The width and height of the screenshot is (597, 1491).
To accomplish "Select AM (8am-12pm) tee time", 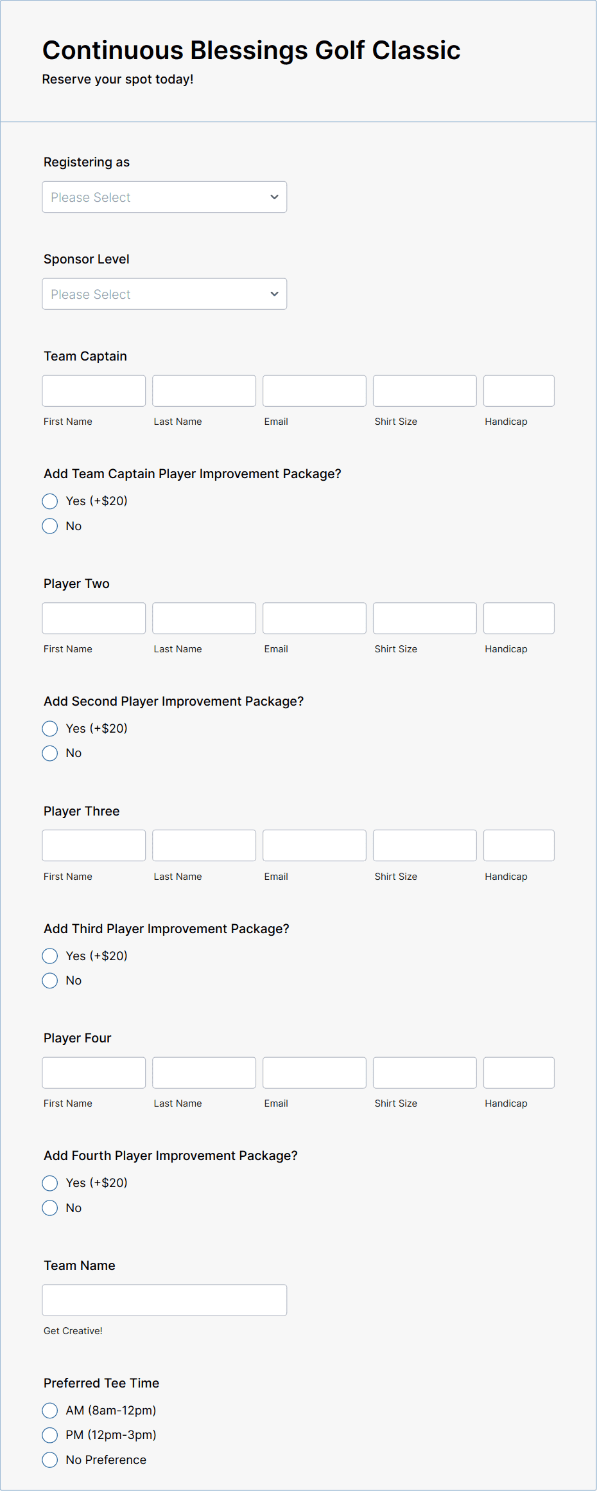I will (x=49, y=1410).
